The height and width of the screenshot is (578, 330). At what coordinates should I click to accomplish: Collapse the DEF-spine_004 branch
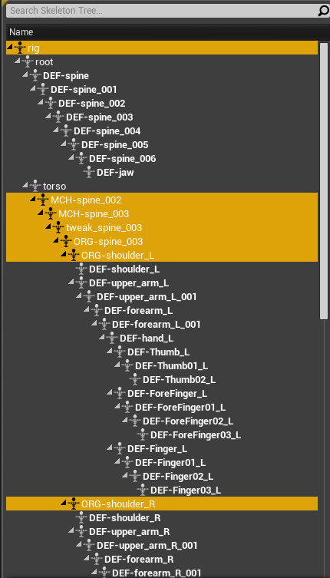(56, 130)
